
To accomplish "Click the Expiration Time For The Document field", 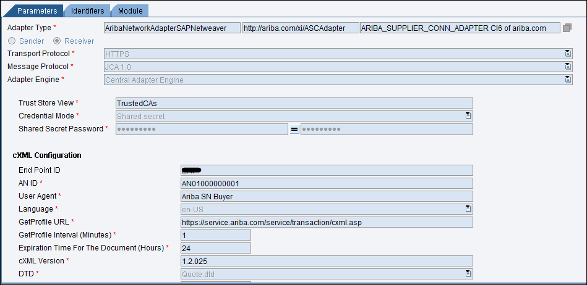I will [x=216, y=248].
